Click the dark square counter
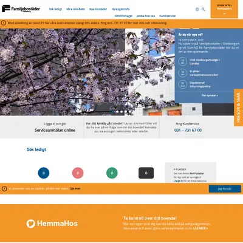Image resolution: width=243 pixels, height=243 pixels. click(146, 173)
